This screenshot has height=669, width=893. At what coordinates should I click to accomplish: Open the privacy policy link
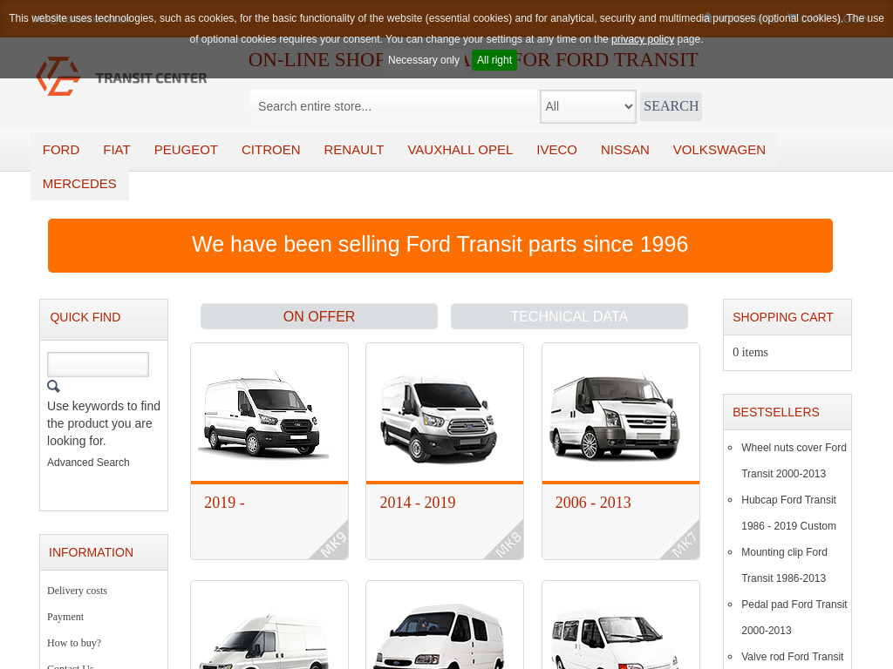643,39
